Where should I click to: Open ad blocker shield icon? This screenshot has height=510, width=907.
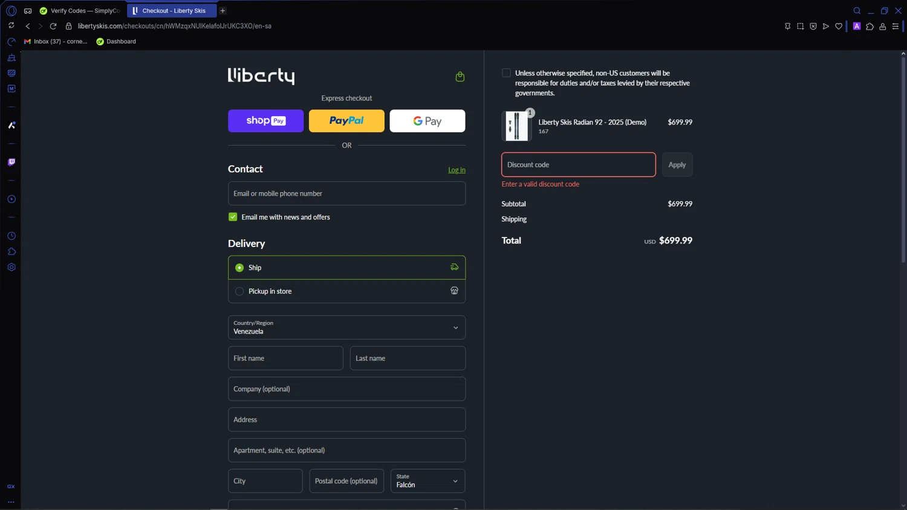pos(813,26)
